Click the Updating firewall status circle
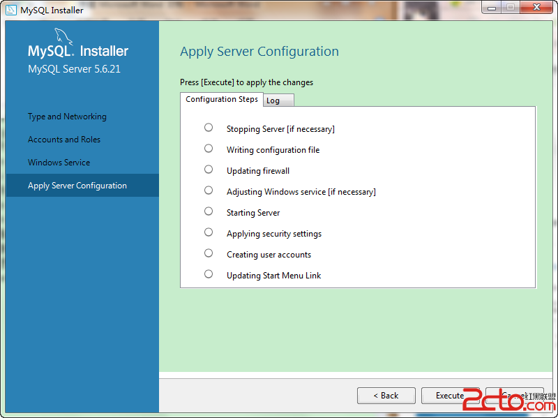Image resolution: width=558 pixels, height=418 pixels. [x=209, y=170]
